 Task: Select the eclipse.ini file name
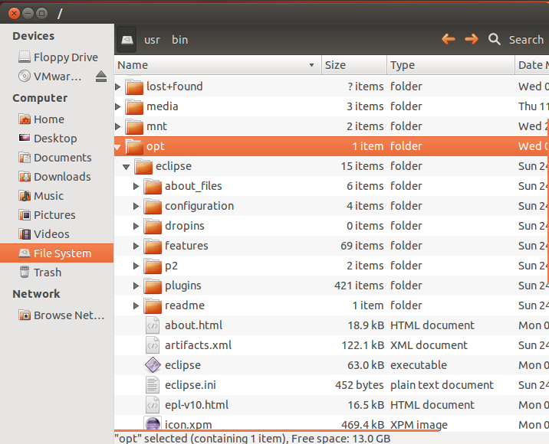190,385
